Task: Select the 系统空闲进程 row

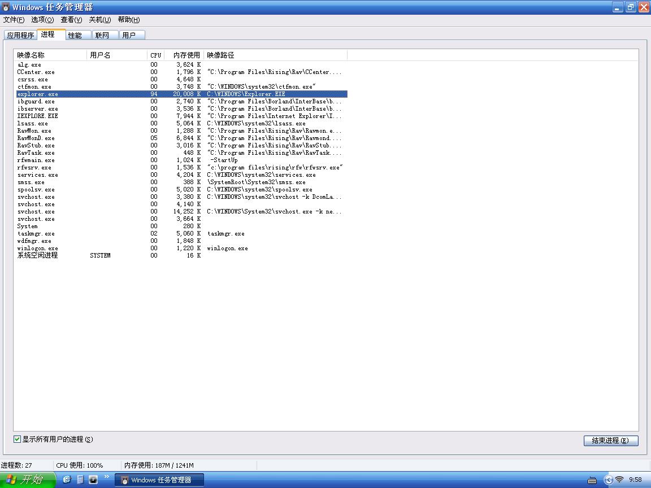Action: coord(182,256)
